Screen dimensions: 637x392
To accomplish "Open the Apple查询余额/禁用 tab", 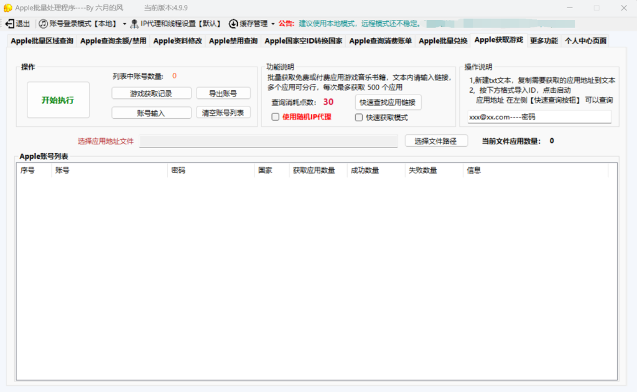I will (x=113, y=41).
